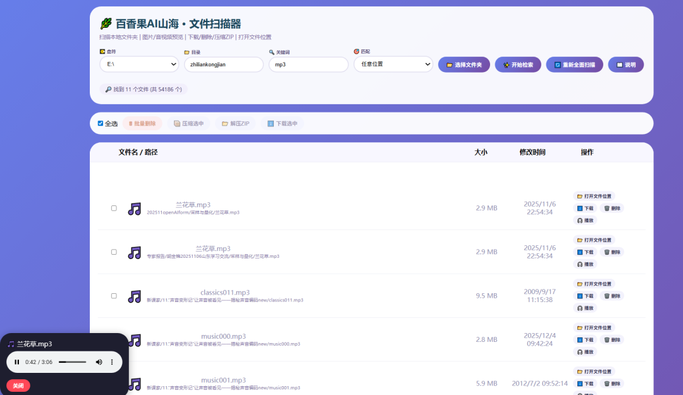Tick checkbox for 兰花草.mp3 in 专家报告

(114, 252)
